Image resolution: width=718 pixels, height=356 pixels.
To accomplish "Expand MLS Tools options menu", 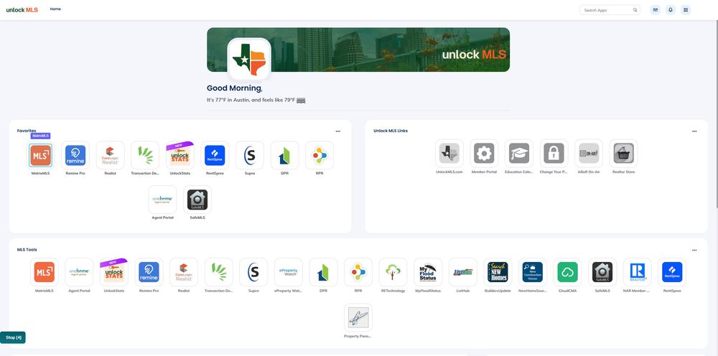I will (x=694, y=250).
